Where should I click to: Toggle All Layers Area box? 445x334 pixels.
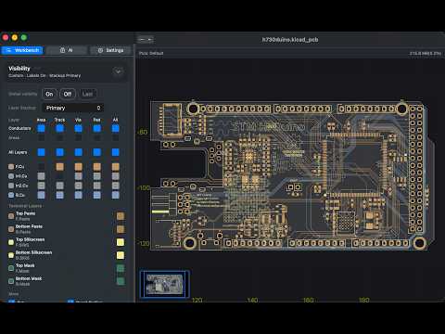[41, 152]
